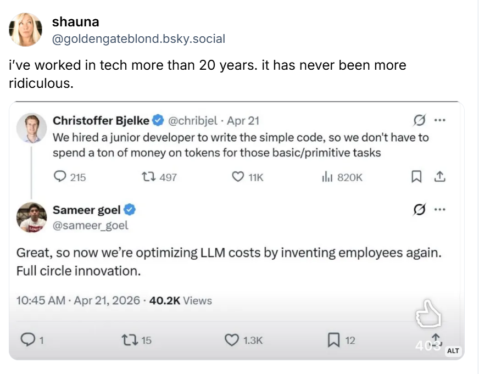Click the reply icon on Christoffer's tweet
The height and width of the screenshot is (374, 479).
[x=60, y=177]
